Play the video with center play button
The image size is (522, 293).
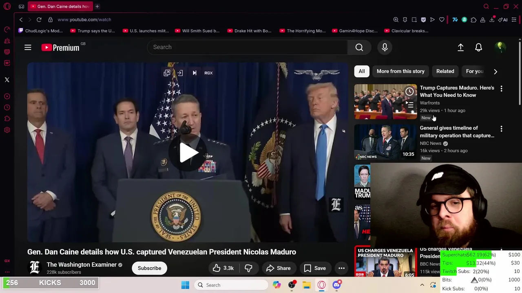pos(188,153)
